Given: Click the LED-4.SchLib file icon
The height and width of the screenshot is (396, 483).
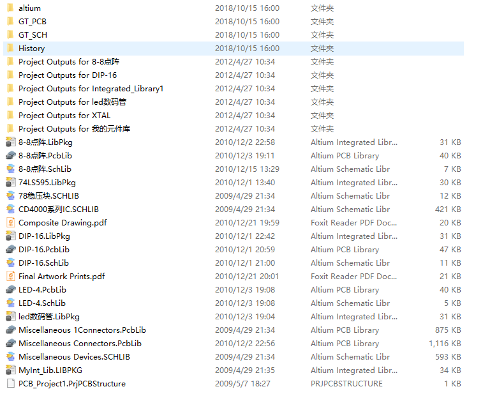Looking at the screenshot, I should pos(10,303).
